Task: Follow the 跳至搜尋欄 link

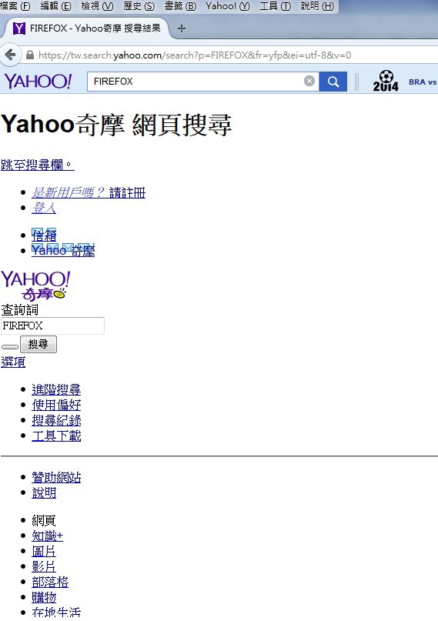Action: (x=37, y=165)
